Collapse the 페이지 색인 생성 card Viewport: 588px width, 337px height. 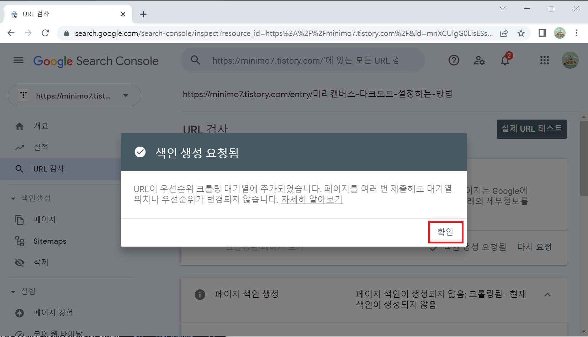tap(547, 295)
